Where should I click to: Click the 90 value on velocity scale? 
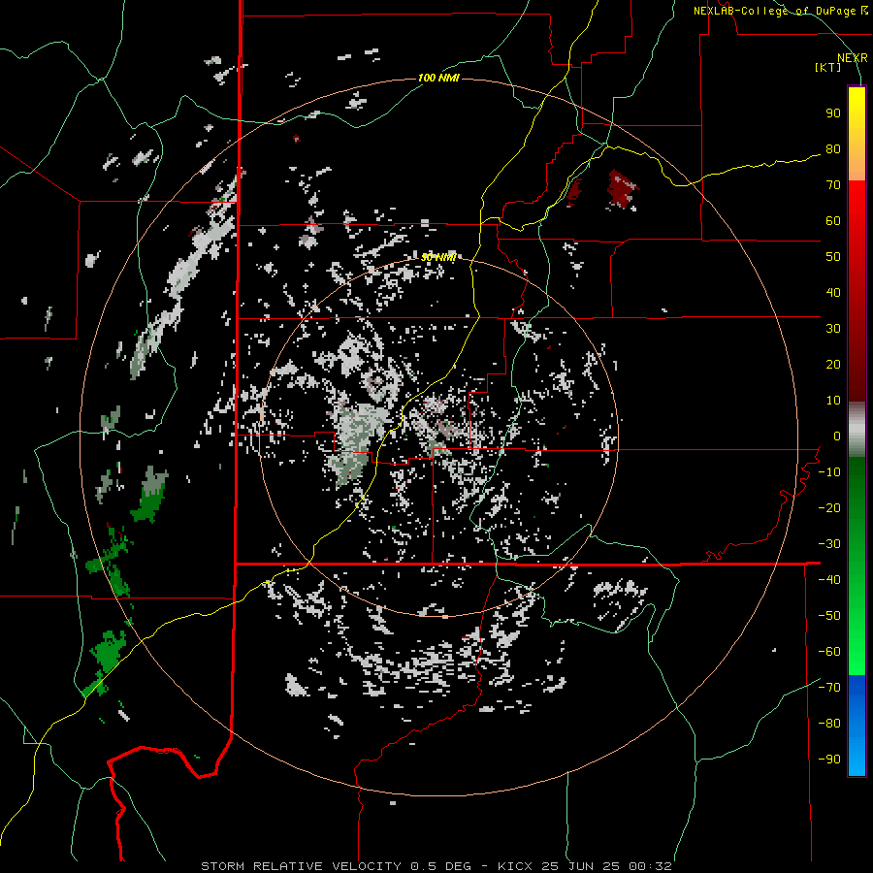coord(833,113)
